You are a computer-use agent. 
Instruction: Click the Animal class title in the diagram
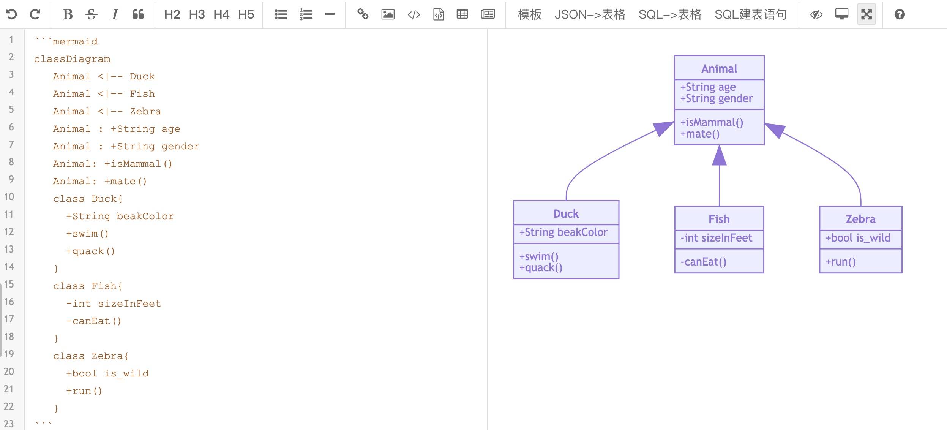tap(719, 69)
